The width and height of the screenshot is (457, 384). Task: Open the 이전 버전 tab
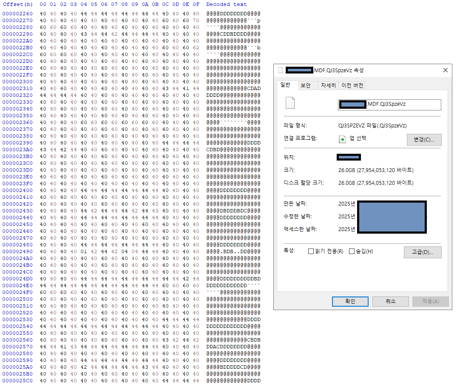pos(352,85)
